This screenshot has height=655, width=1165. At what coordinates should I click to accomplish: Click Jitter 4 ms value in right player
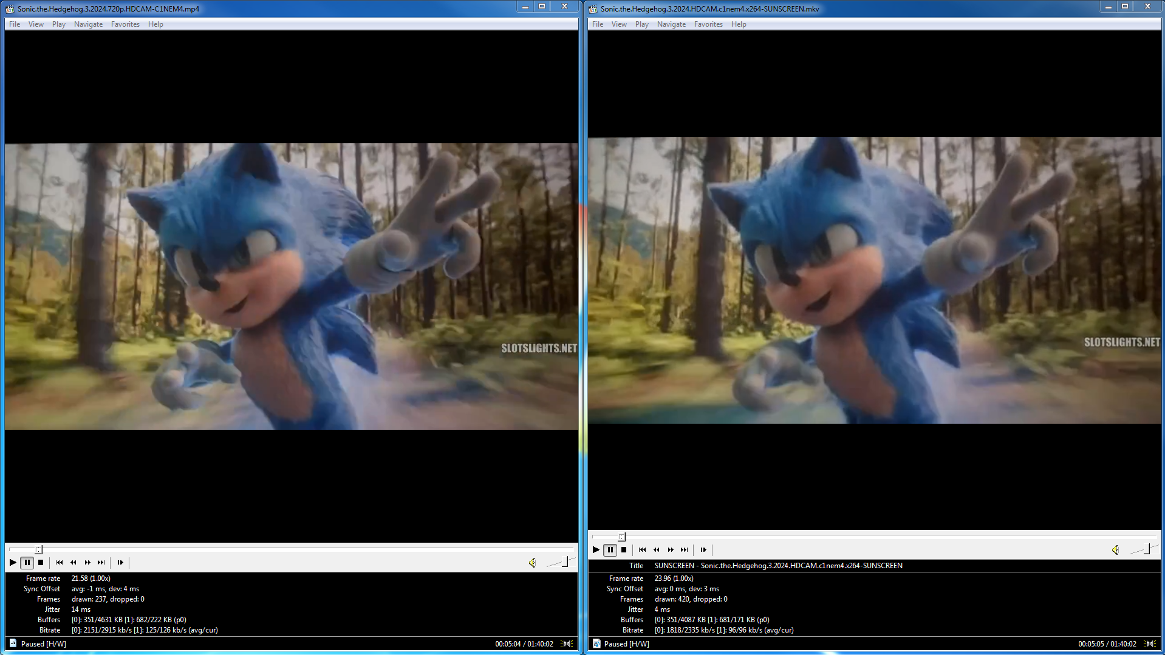click(662, 609)
